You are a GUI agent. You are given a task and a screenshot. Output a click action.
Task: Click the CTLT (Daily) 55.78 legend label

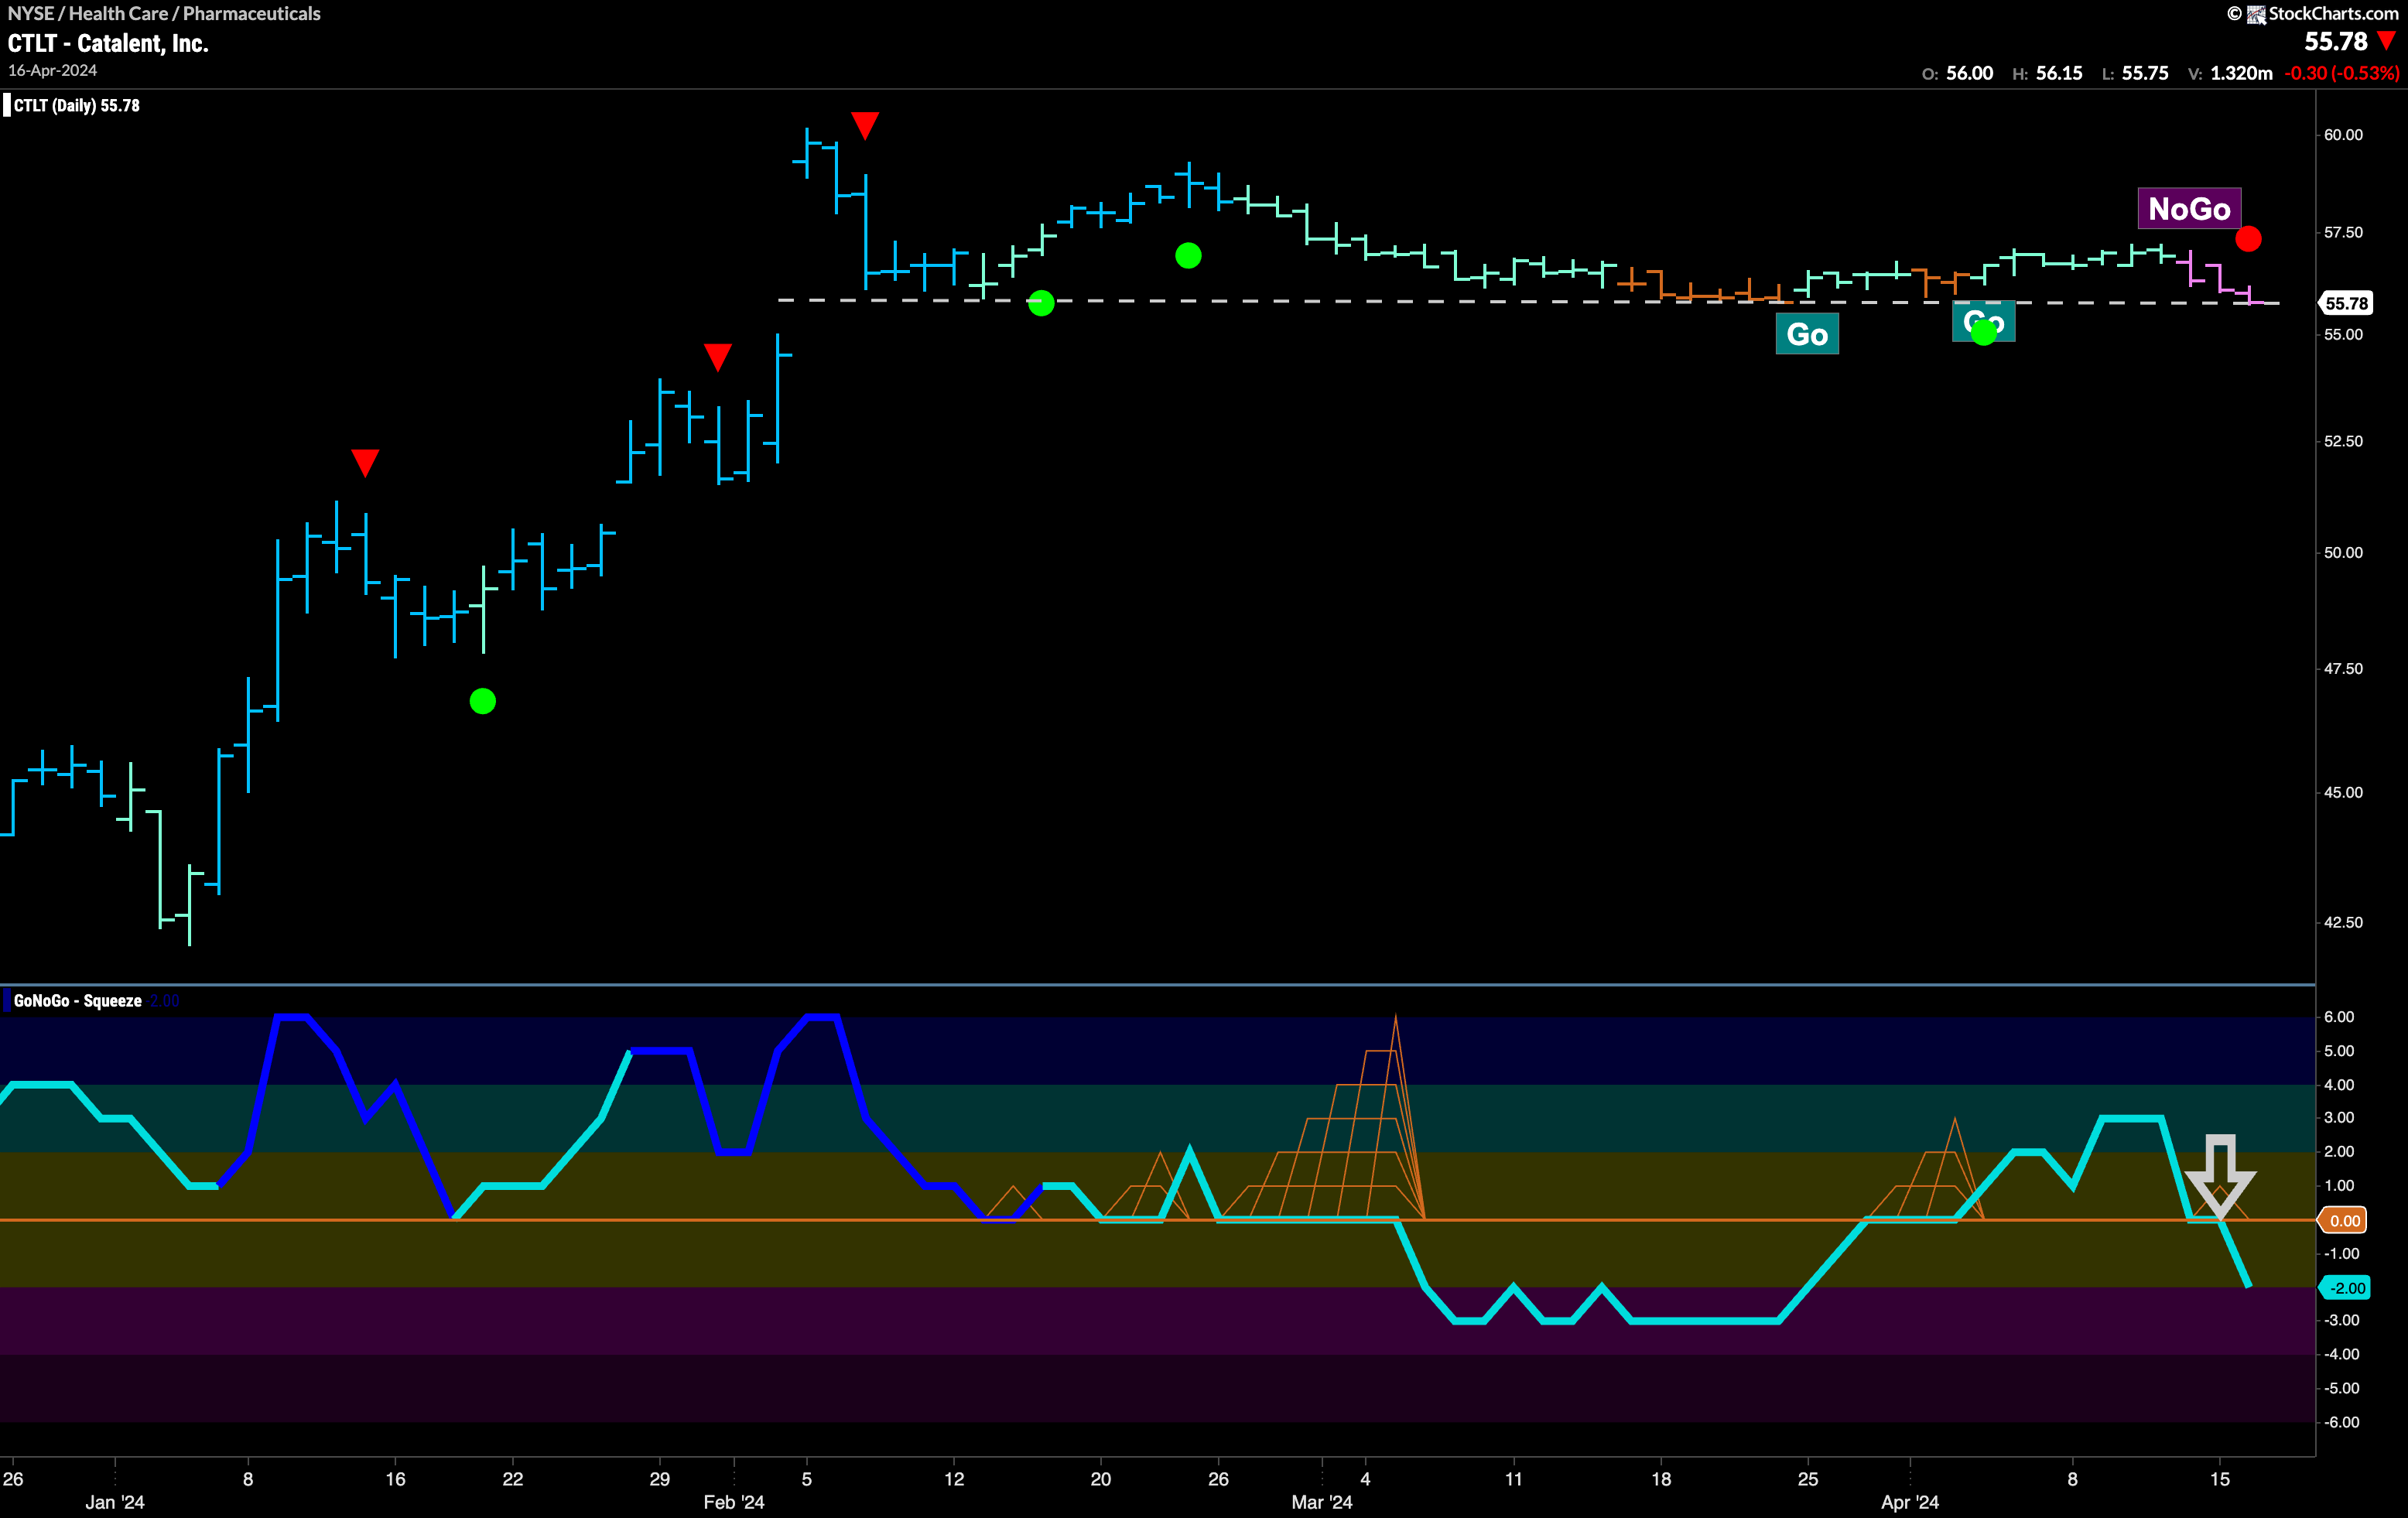click(77, 105)
